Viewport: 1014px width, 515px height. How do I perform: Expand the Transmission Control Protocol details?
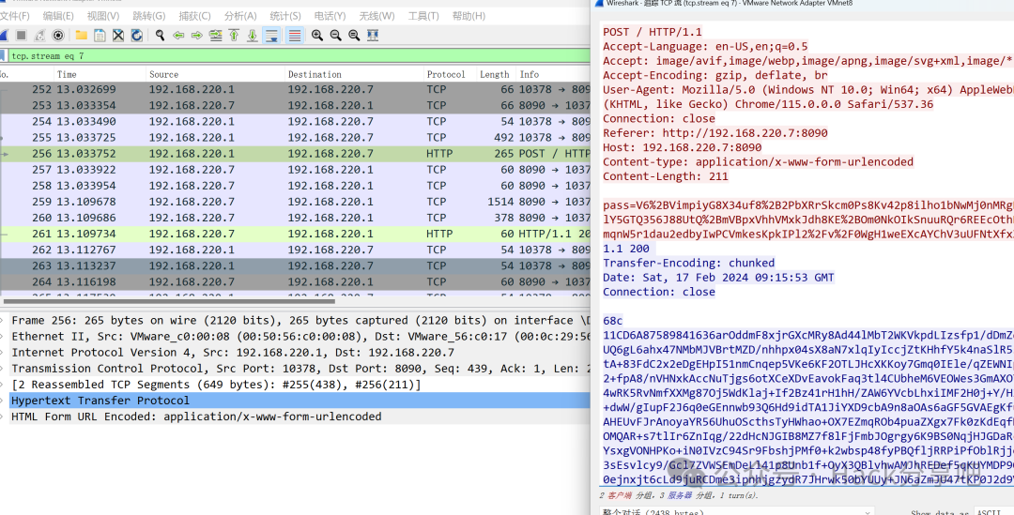6,369
